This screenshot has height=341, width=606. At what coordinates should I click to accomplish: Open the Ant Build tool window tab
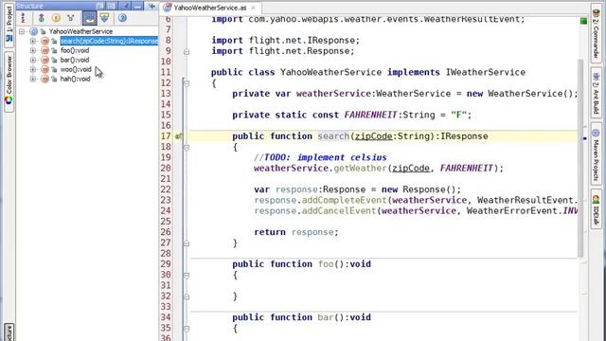pyautogui.click(x=596, y=93)
